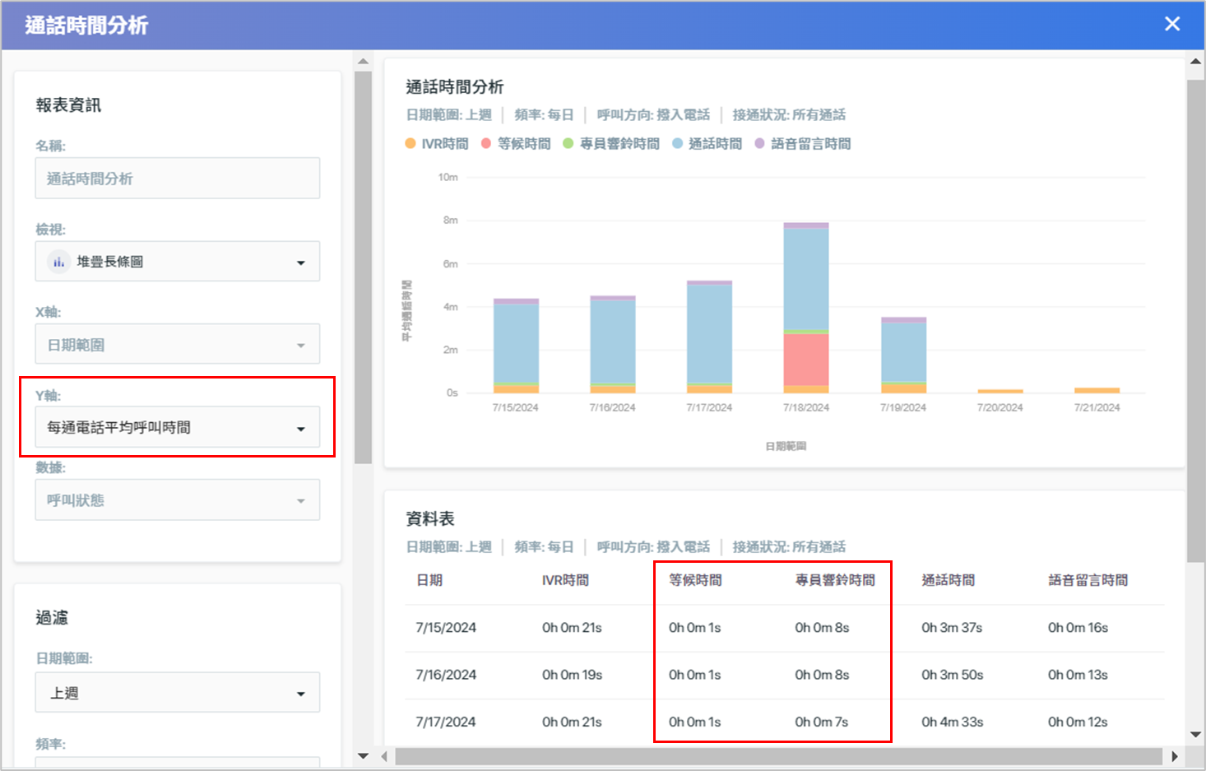Viewport: 1206px width, 771px height.
Task: Open the 日期範圍 上週 filter dropdown
Action: click(178, 693)
